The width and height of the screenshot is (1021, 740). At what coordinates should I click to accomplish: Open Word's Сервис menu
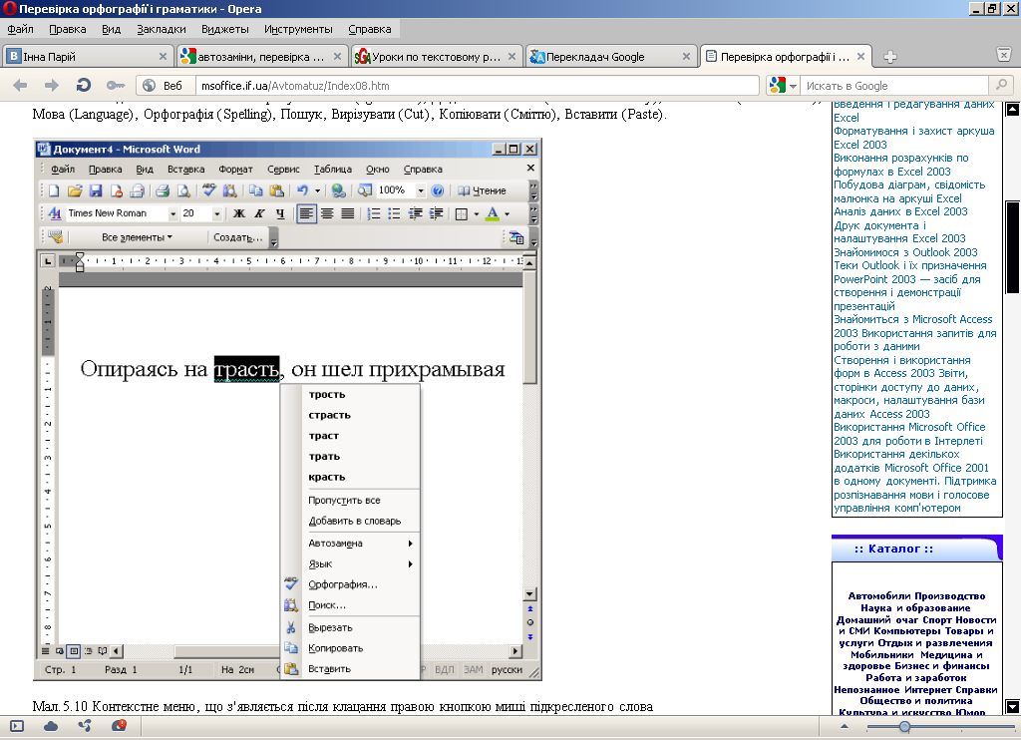[283, 170]
